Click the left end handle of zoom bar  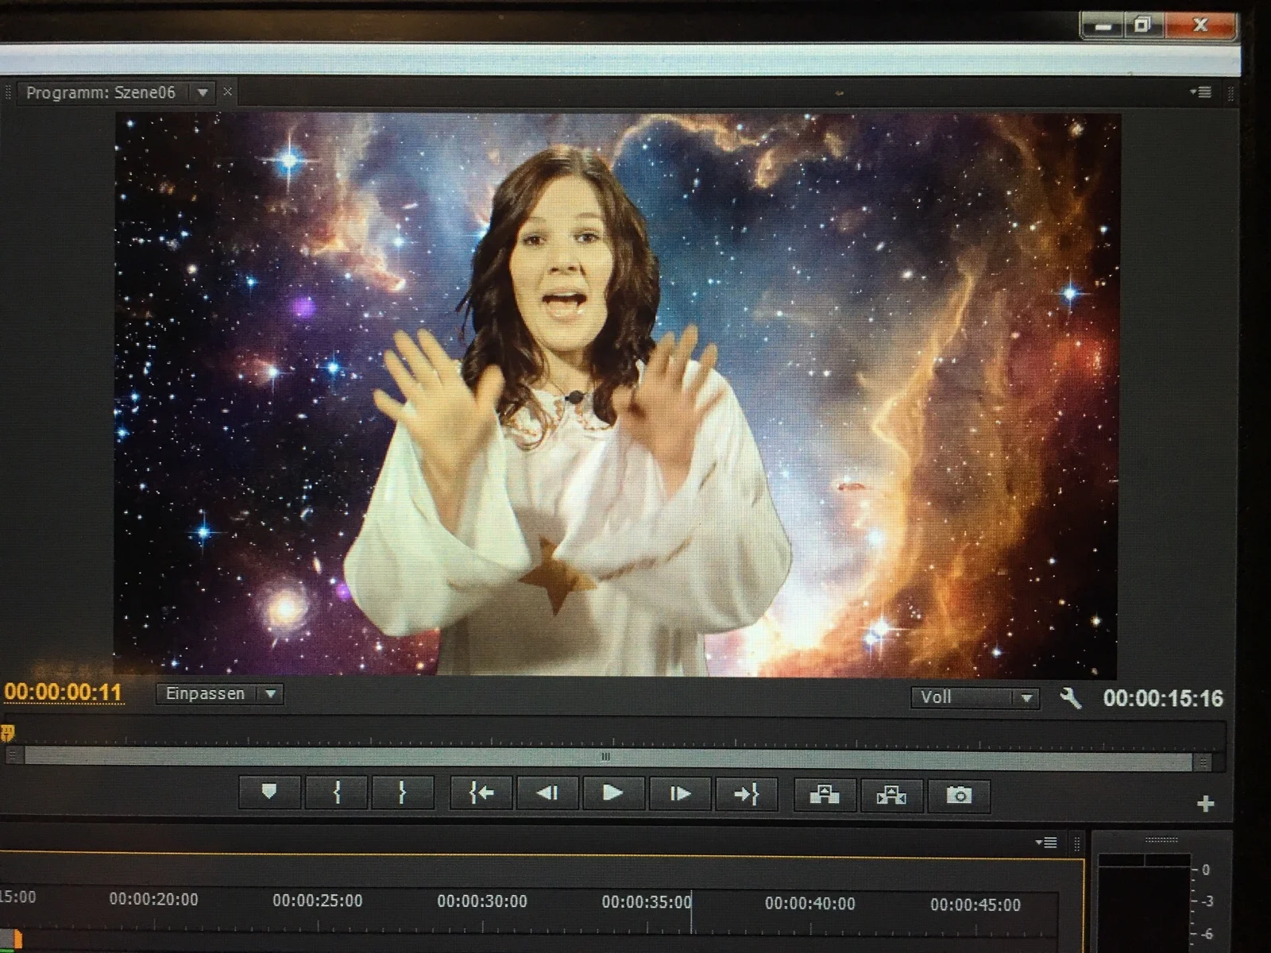tap(13, 756)
